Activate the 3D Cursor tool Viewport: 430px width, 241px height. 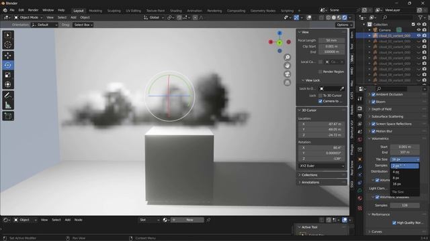[8, 45]
